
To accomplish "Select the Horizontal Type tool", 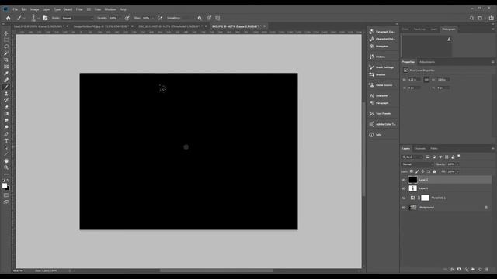I will (6, 141).
